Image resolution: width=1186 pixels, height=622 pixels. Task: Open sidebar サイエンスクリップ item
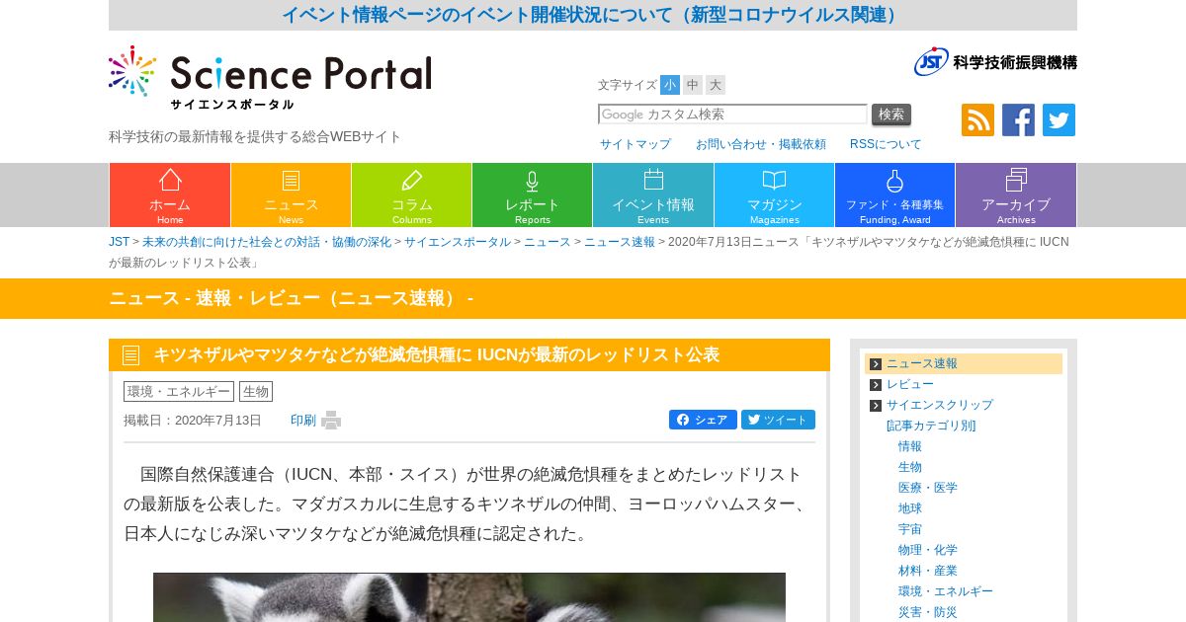[x=940, y=405]
